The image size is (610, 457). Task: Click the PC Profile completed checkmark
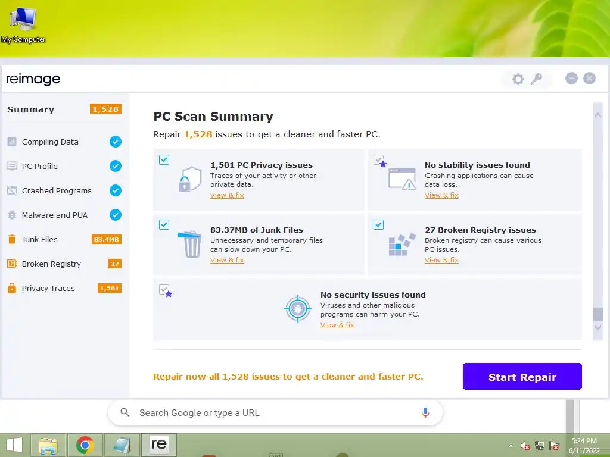click(115, 167)
